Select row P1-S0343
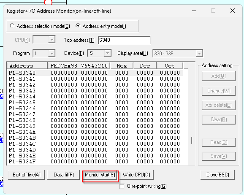Viewport: 244px width, 195px height. [95, 91]
